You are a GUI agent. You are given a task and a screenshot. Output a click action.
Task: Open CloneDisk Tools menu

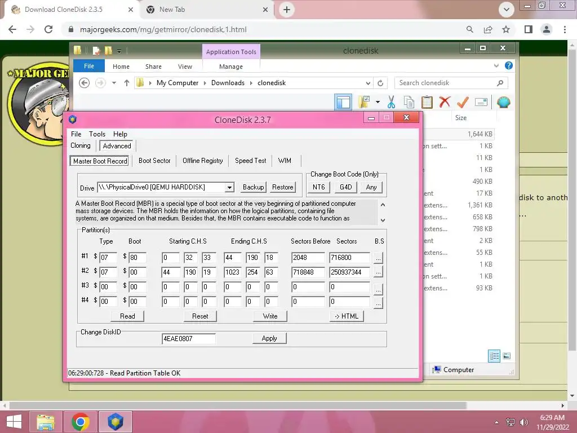tap(97, 134)
